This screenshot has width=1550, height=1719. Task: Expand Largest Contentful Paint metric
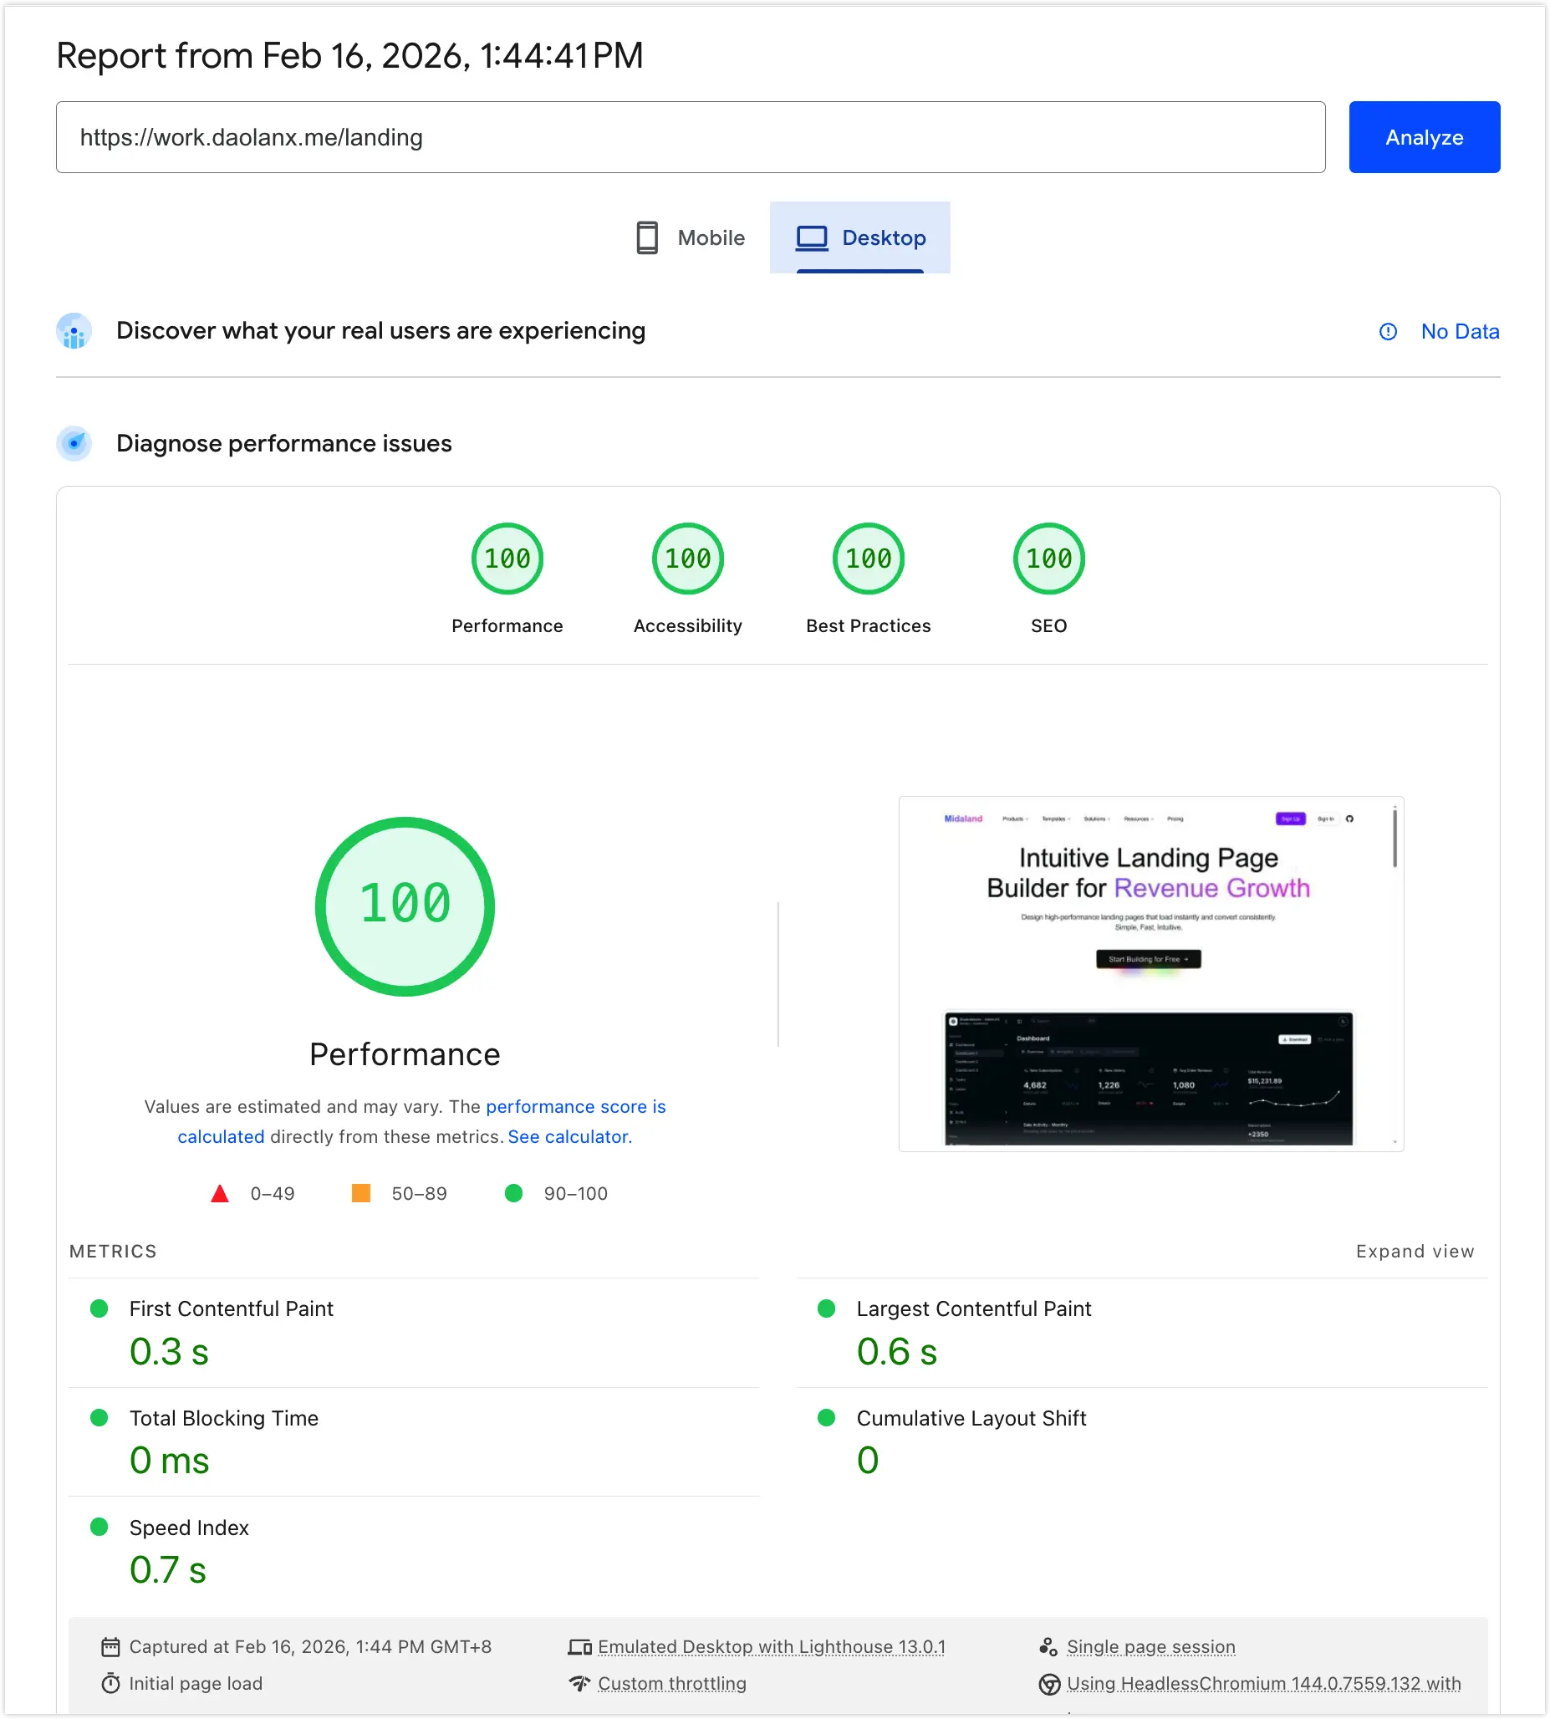(972, 1308)
